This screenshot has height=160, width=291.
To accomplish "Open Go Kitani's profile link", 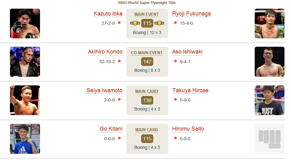I will pyautogui.click(x=111, y=129).
